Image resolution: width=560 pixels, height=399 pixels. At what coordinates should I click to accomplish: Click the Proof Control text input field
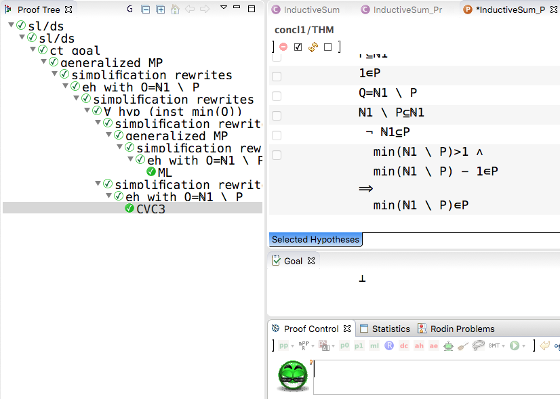[x=434, y=376]
